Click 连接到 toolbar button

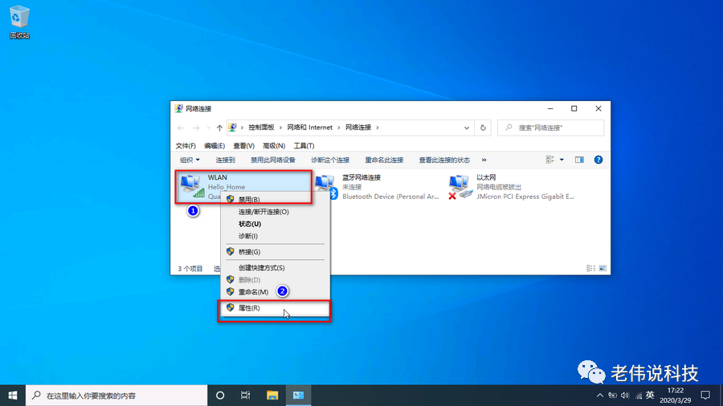pyautogui.click(x=226, y=160)
